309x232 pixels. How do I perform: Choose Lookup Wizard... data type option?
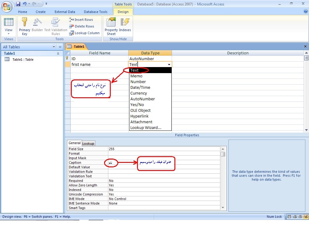[146, 128]
